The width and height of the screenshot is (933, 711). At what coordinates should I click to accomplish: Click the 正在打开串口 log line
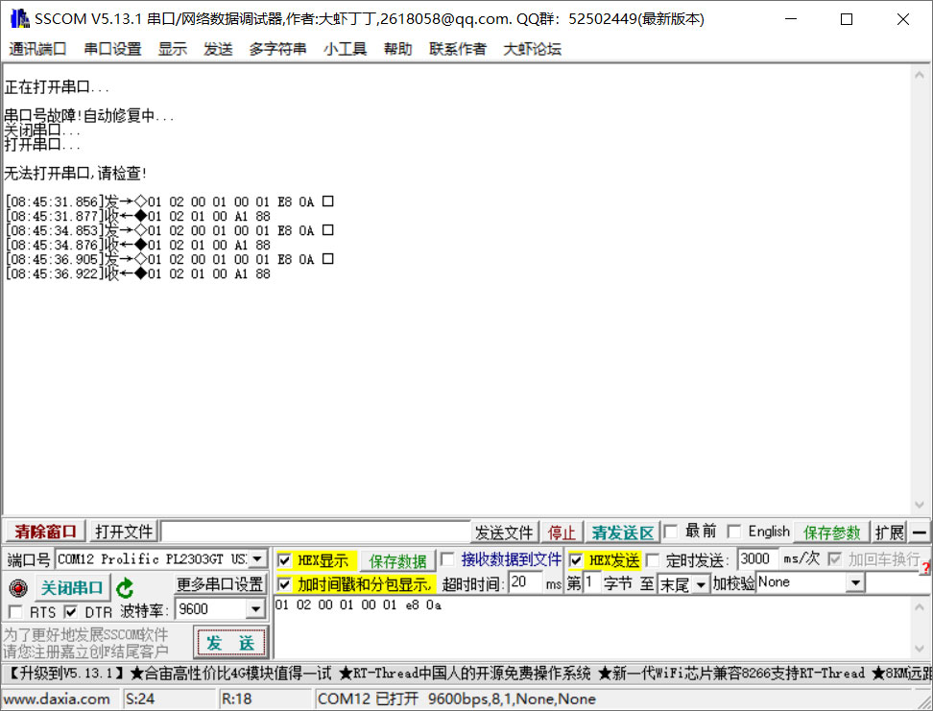point(57,87)
